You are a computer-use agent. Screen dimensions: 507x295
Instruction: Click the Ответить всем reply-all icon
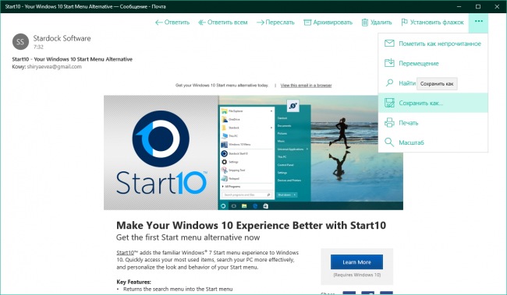click(x=202, y=23)
